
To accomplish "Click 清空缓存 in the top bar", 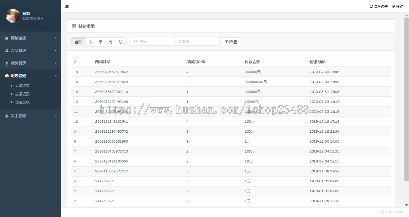I will click(x=379, y=6).
